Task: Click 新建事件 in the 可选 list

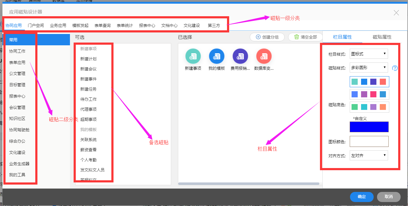Action: click(x=88, y=79)
